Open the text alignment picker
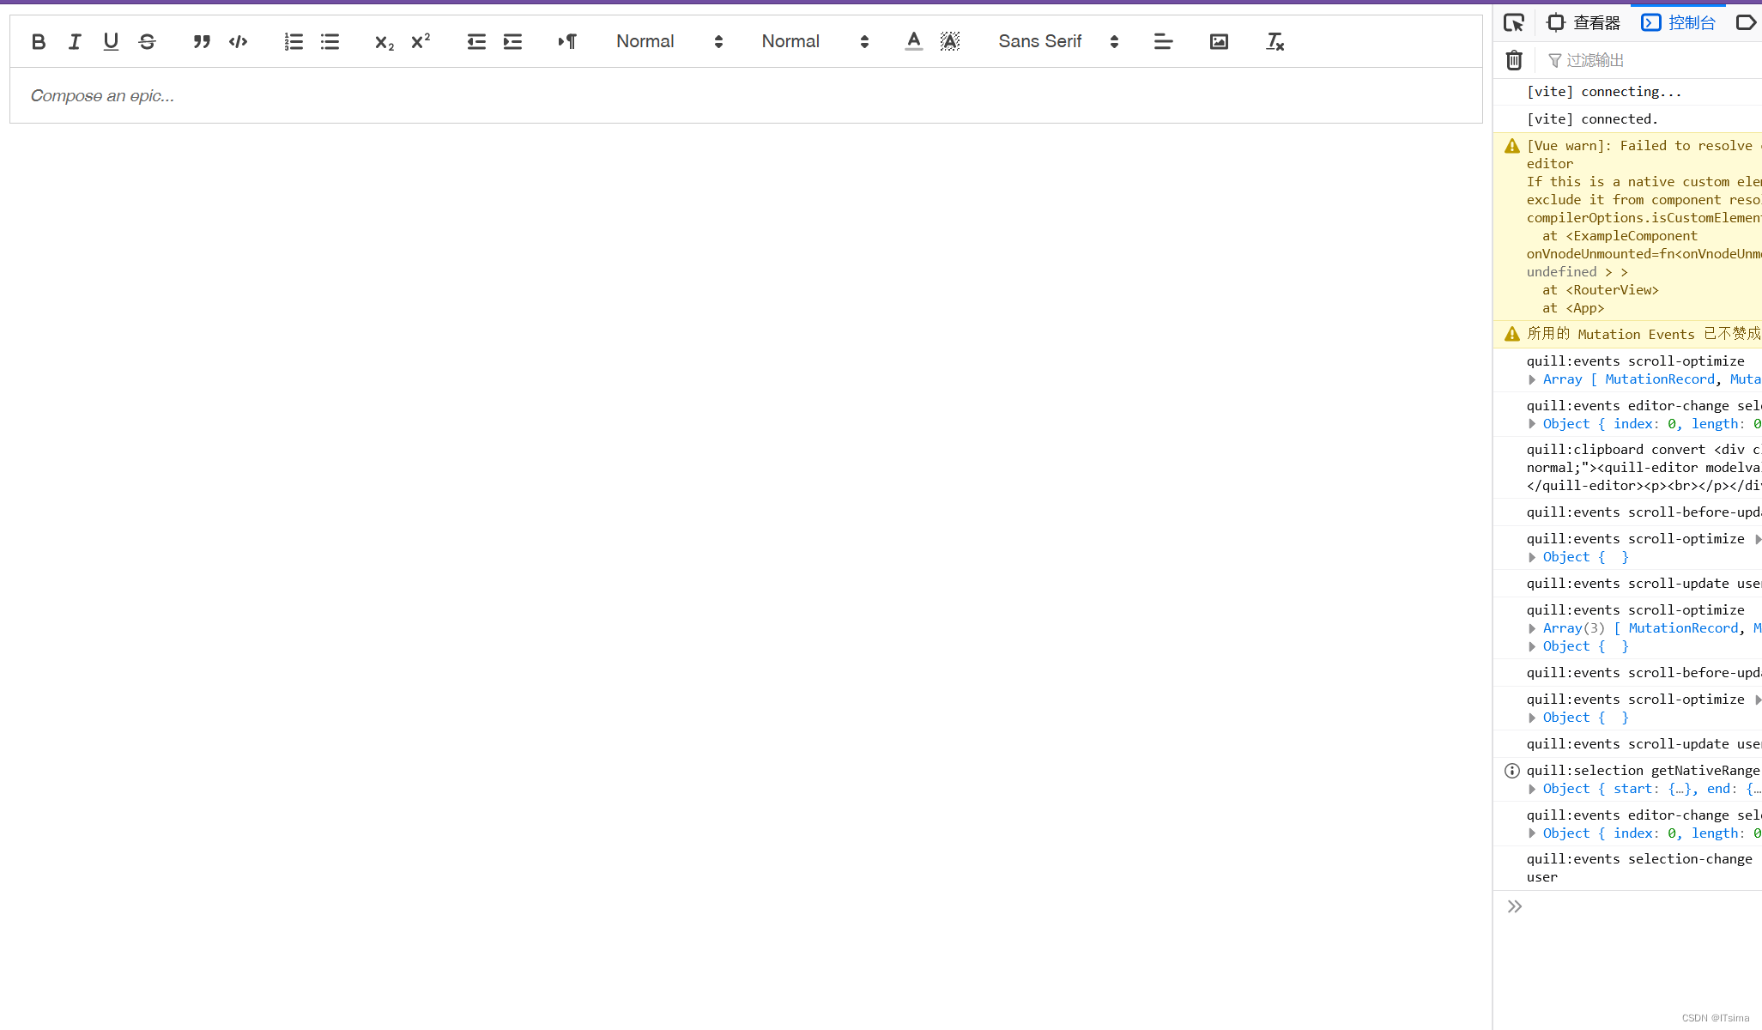The image size is (1762, 1030). [x=1163, y=41]
